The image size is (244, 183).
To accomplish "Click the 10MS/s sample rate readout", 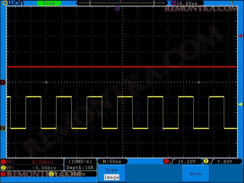I will click(80, 161).
